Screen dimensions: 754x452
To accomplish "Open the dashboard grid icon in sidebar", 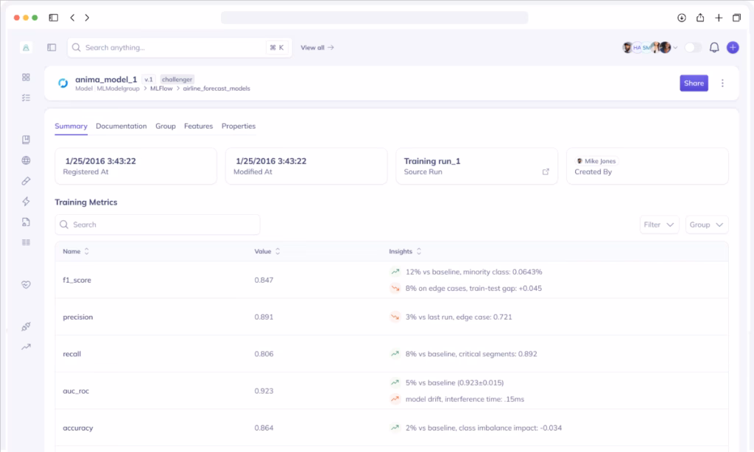I will click(x=26, y=77).
